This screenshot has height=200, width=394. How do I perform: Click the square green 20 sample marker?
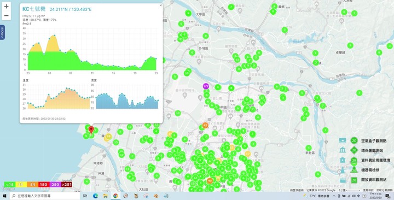tap(354, 180)
